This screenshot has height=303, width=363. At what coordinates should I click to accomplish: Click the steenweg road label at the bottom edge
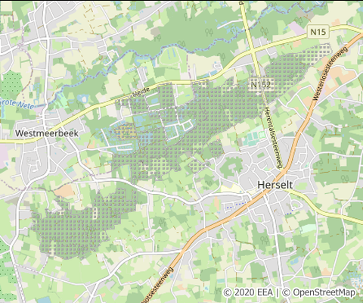click(158, 286)
